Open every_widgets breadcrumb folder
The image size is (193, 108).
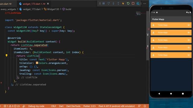pyautogui.click(x=8, y=9)
